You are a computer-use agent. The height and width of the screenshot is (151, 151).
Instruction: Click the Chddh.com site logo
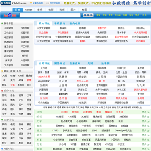click(x=14, y=3)
